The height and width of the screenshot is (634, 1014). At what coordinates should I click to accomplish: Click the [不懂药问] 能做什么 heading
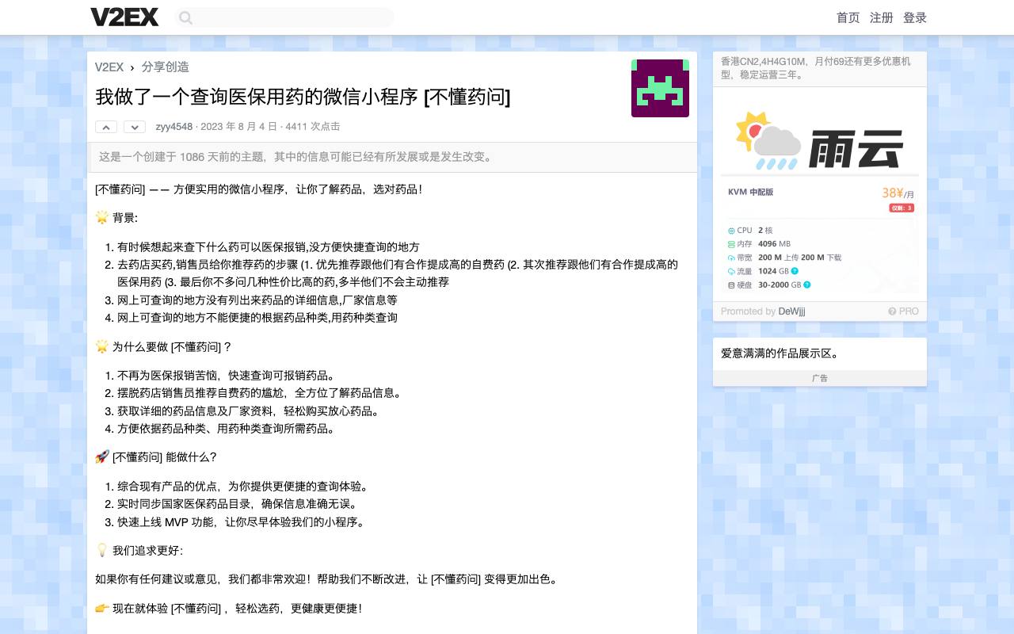tap(156, 456)
